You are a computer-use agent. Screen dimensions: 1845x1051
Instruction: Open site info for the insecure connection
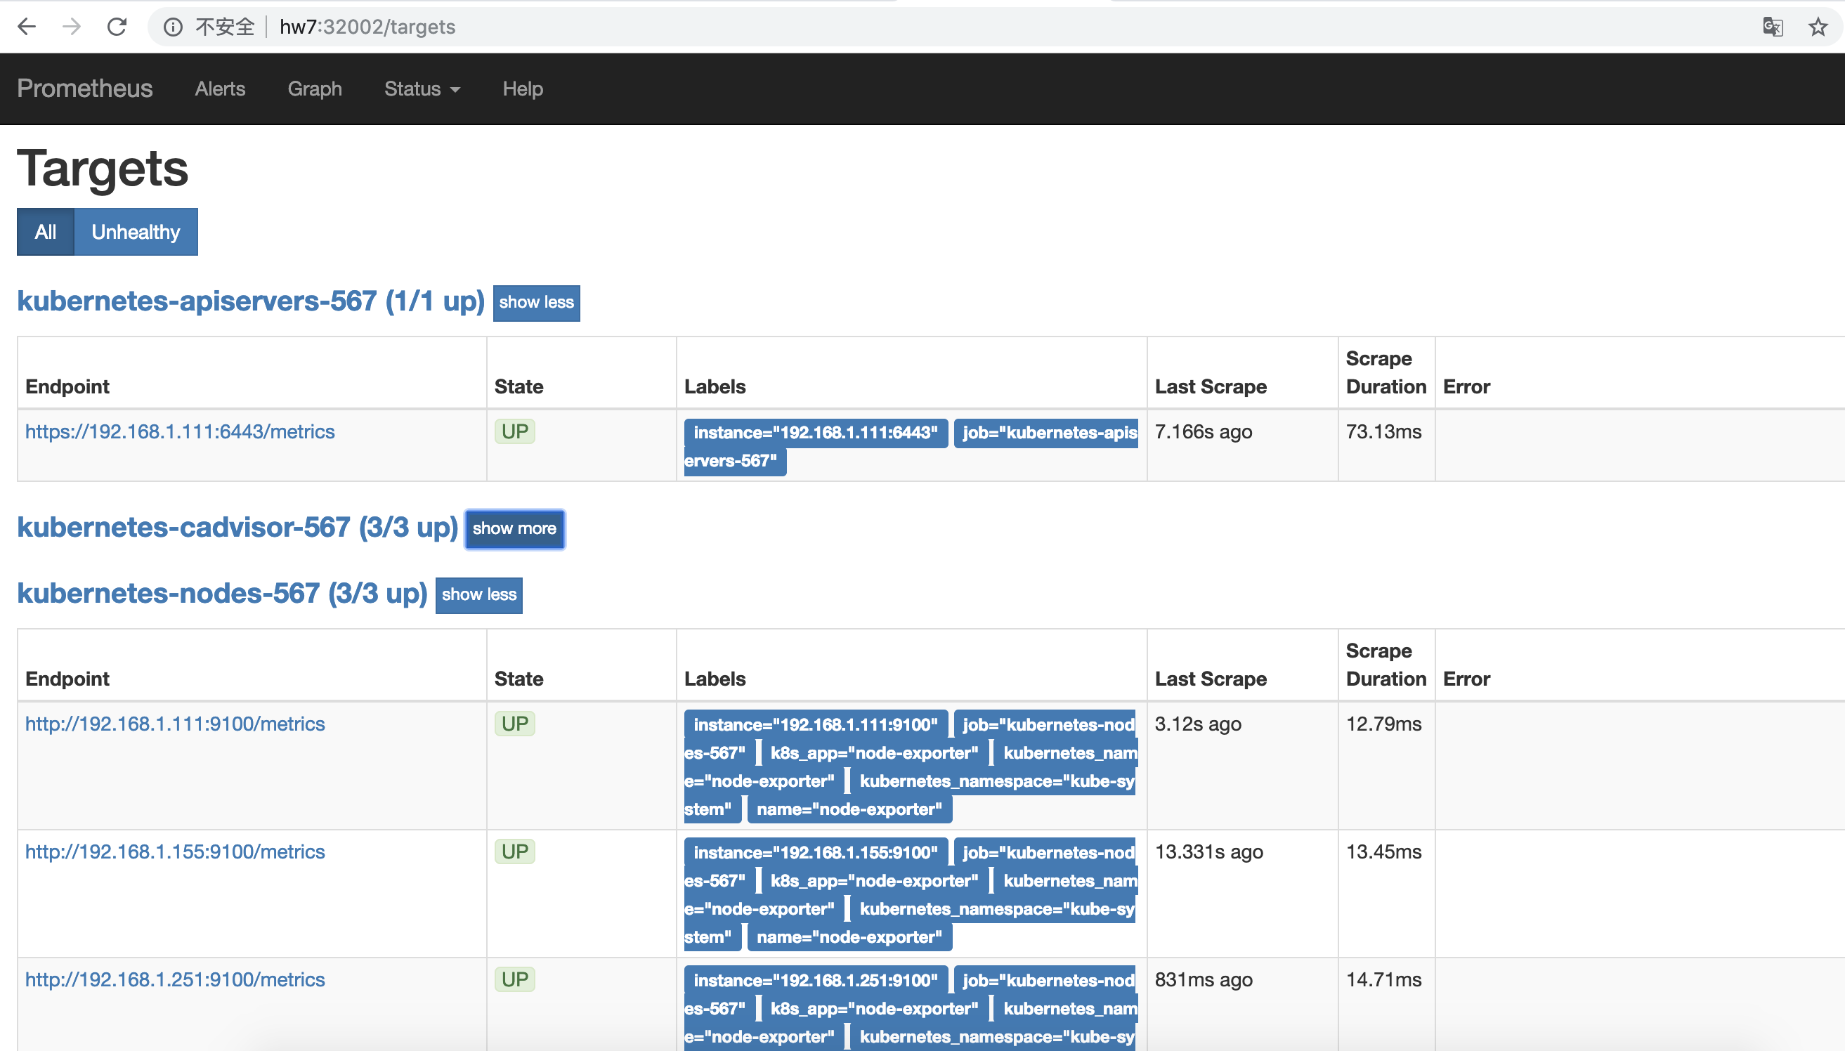(173, 27)
